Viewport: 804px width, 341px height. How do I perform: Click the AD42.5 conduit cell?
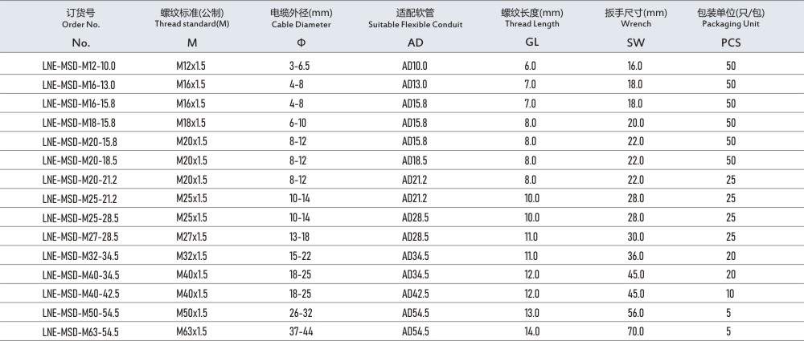point(413,294)
